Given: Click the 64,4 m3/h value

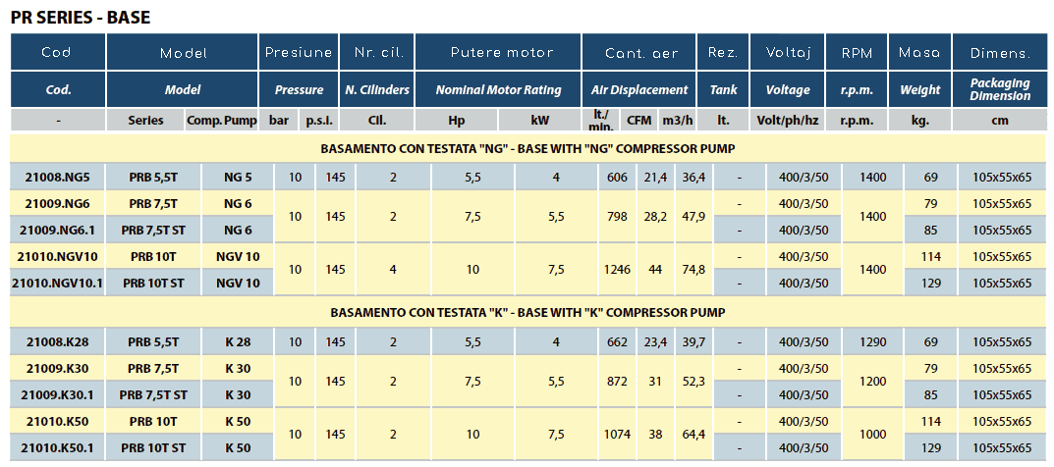Looking at the screenshot, I should coord(693,433).
